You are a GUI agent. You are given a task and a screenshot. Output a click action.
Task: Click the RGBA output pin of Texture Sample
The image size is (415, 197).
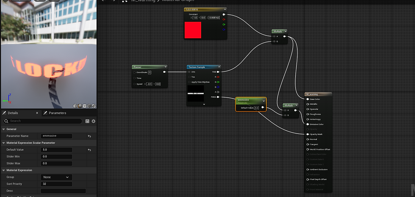coord(218,97)
